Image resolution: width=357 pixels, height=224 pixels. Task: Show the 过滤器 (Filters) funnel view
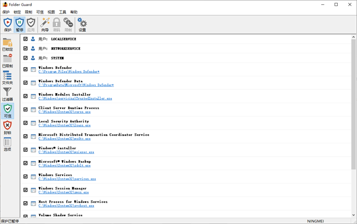pyautogui.click(x=7, y=94)
